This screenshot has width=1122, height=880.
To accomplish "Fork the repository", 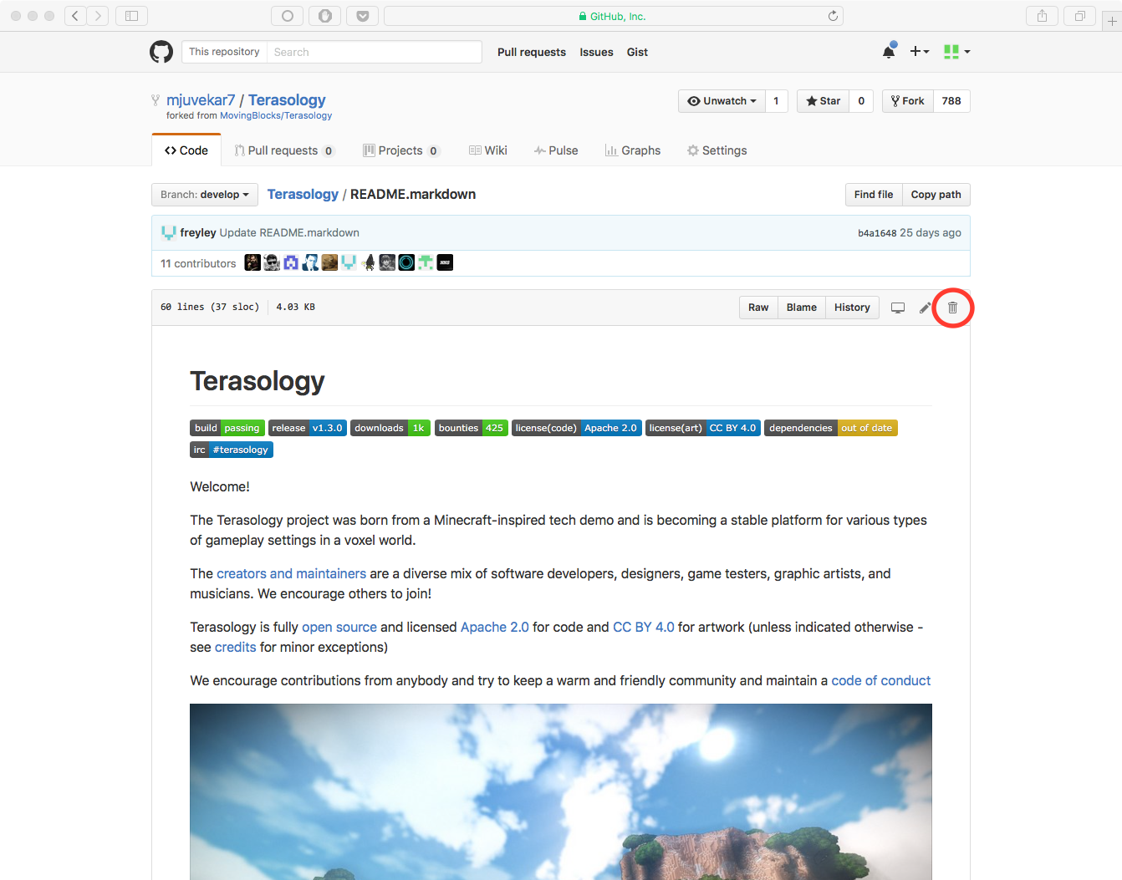I will (x=908, y=101).
